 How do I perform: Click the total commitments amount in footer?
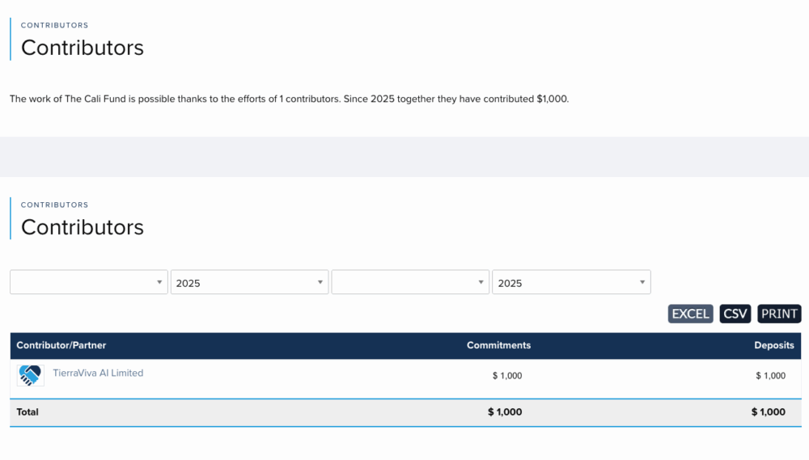click(x=505, y=412)
